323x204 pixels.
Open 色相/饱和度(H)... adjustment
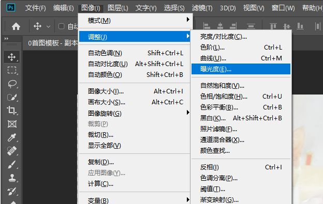click(x=241, y=97)
